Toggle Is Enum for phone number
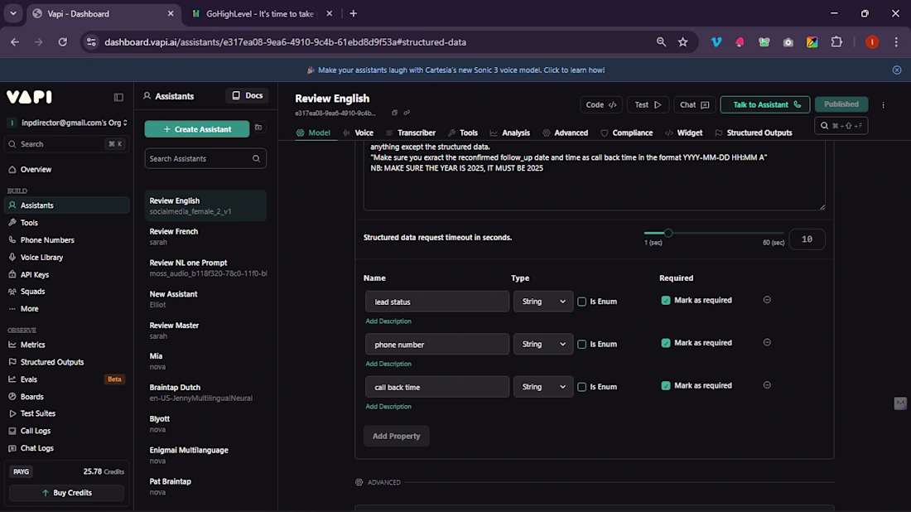Viewport: 911px width, 512px height. [x=581, y=344]
